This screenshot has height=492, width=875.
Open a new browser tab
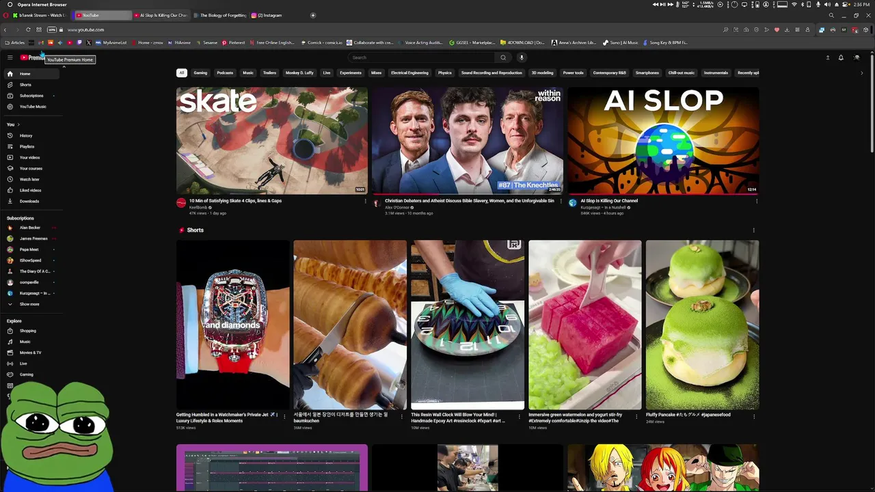(313, 15)
